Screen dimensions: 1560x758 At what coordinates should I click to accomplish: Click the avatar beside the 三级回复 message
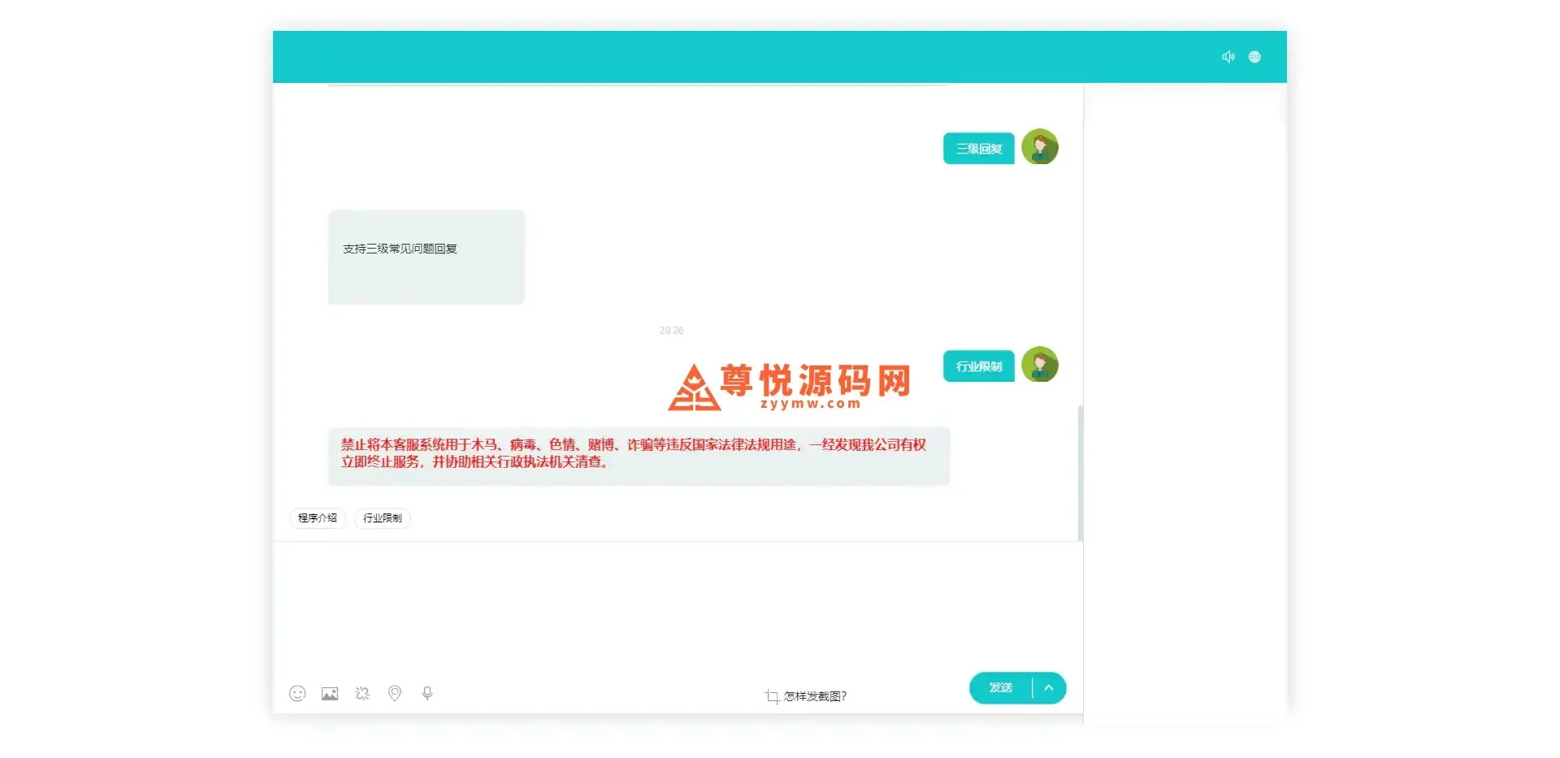1040,147
